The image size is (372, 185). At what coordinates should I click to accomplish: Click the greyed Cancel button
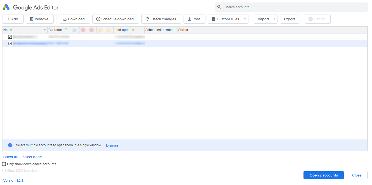[317, 19]
